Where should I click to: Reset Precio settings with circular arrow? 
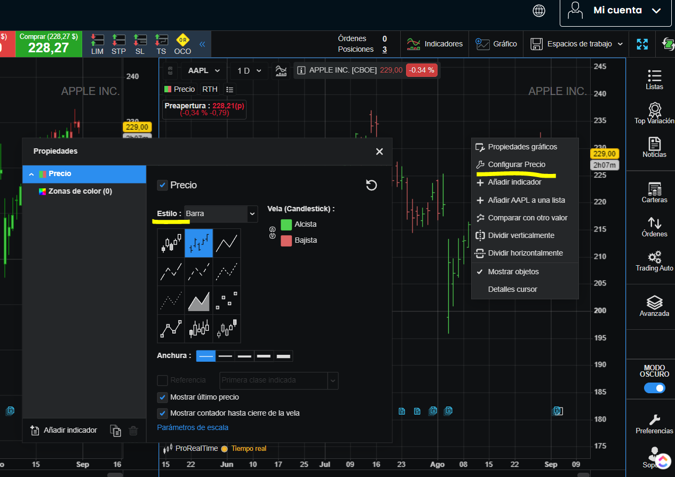tap(371, 185)
